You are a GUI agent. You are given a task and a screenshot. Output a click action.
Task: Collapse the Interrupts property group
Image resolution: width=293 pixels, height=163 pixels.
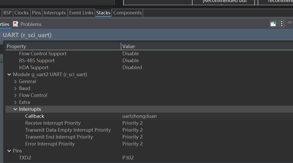(15, 109)
